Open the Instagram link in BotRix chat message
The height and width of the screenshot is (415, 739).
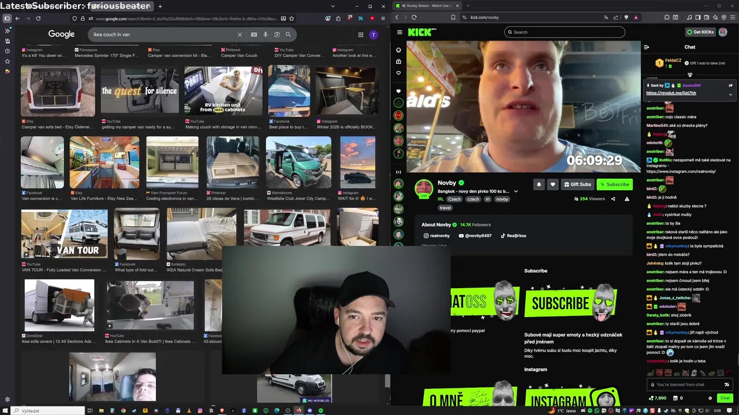pos(681,172)
